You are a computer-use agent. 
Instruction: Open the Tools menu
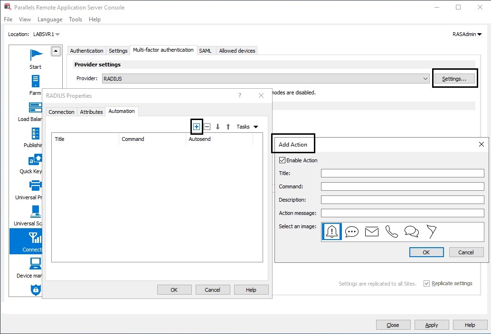(76, 19)
